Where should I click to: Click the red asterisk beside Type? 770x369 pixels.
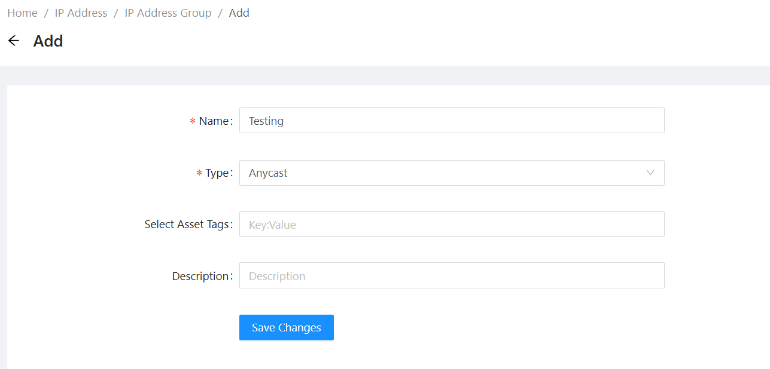point(199,174)
